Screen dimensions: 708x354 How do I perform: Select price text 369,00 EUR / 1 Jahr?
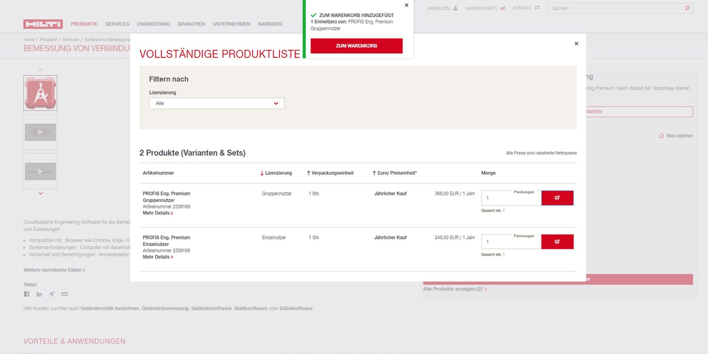[x=455, y=194]
